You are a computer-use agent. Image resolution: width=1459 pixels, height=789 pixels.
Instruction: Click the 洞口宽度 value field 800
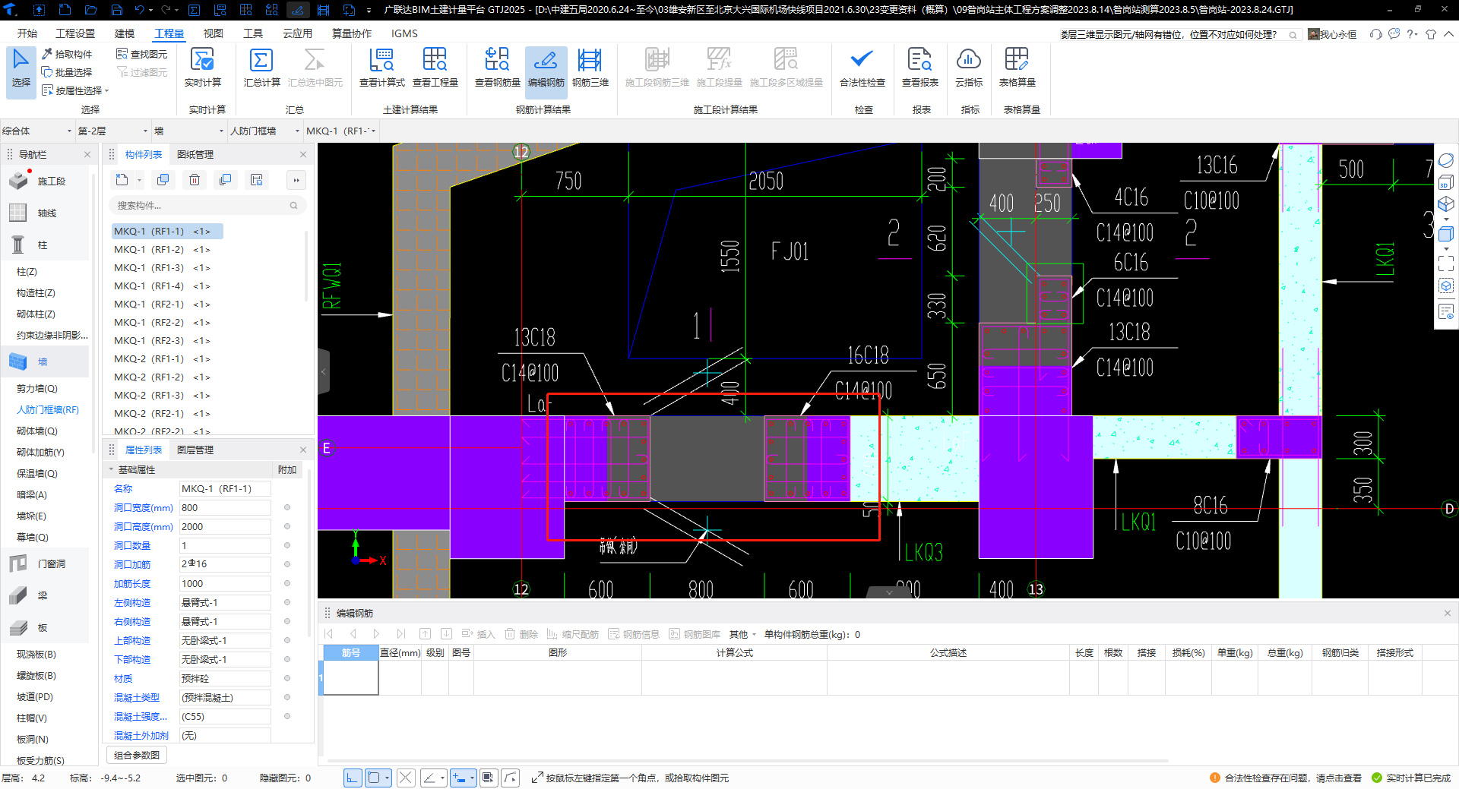click(225, 507)
